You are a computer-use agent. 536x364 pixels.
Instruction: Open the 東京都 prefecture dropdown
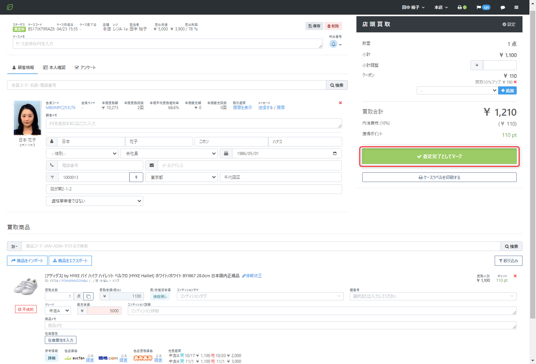[181, 177]
